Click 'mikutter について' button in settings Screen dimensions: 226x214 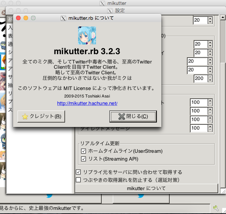tap(146, 188)
